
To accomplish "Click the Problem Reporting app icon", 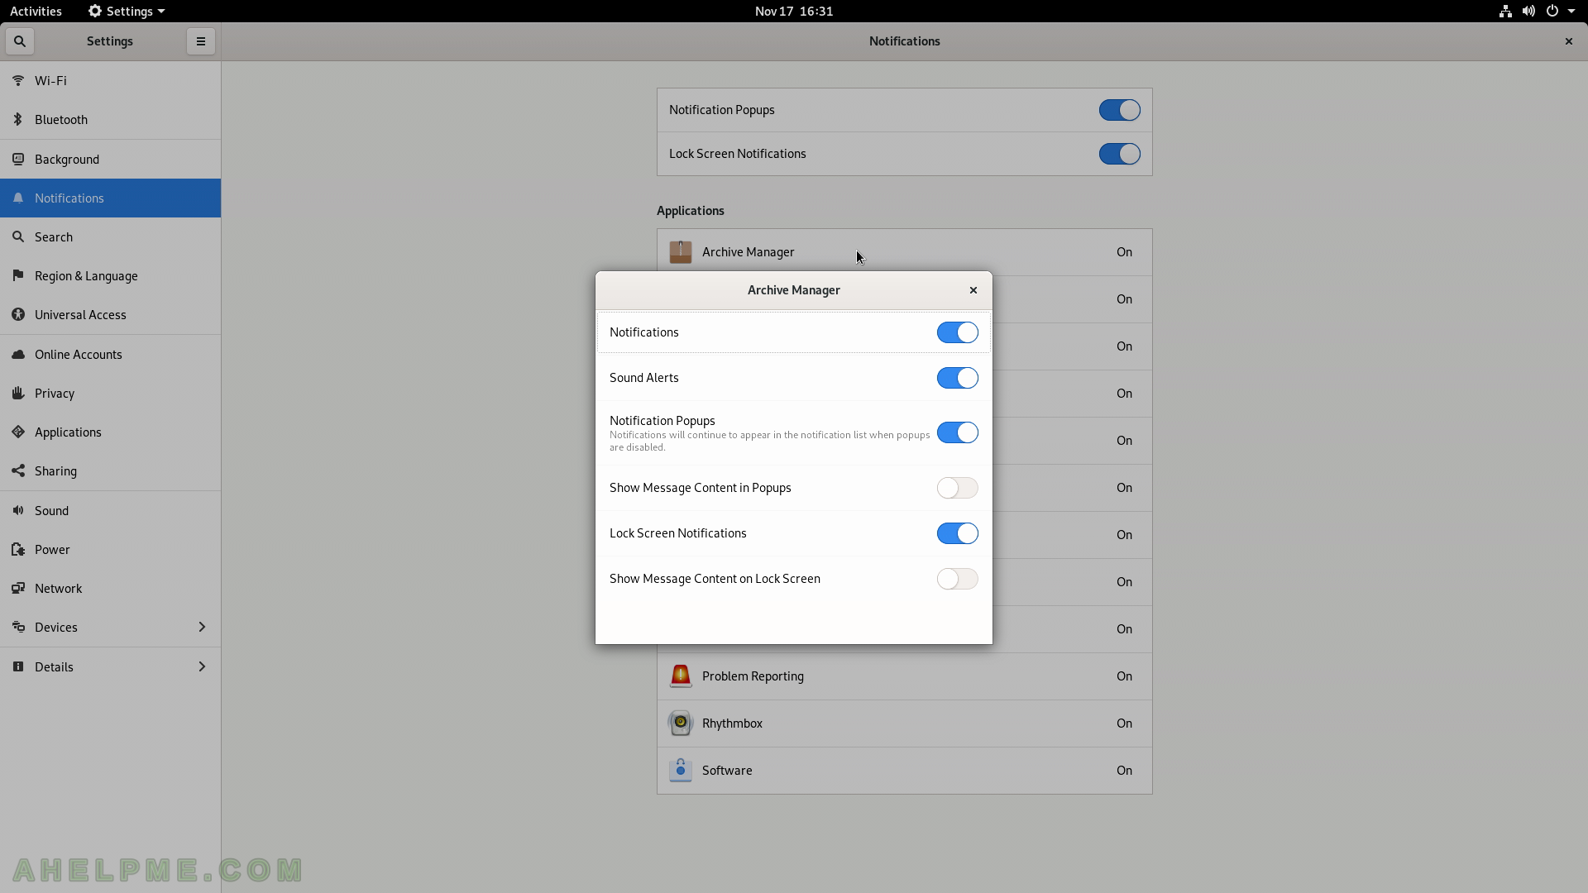I will (681, 676).
